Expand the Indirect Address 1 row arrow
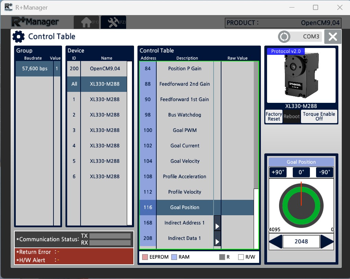This screenshot has width=350, height=279. [x=217, y=223]
